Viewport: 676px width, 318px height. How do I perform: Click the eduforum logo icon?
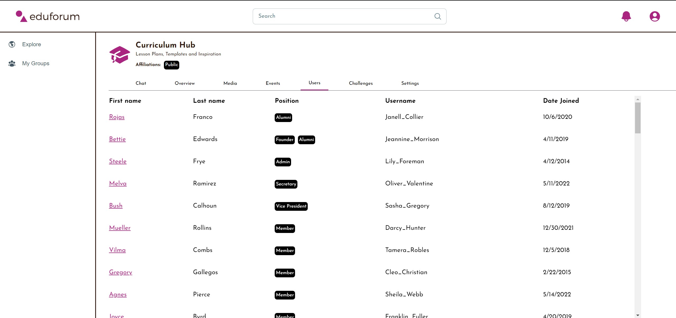pyautogui.click(x=21, y=16)
